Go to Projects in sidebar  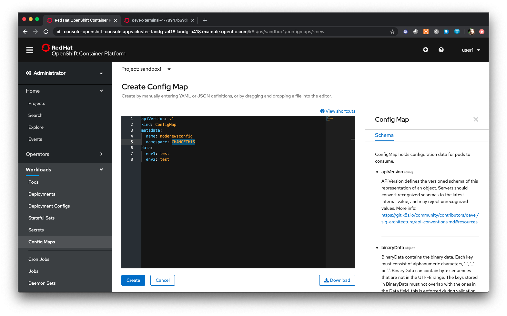37,103
